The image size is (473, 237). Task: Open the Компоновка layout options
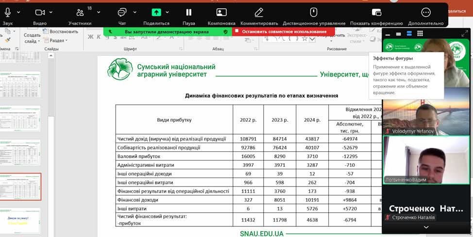221,12
